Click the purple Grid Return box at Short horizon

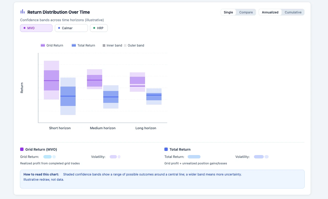tap(51, 80)
